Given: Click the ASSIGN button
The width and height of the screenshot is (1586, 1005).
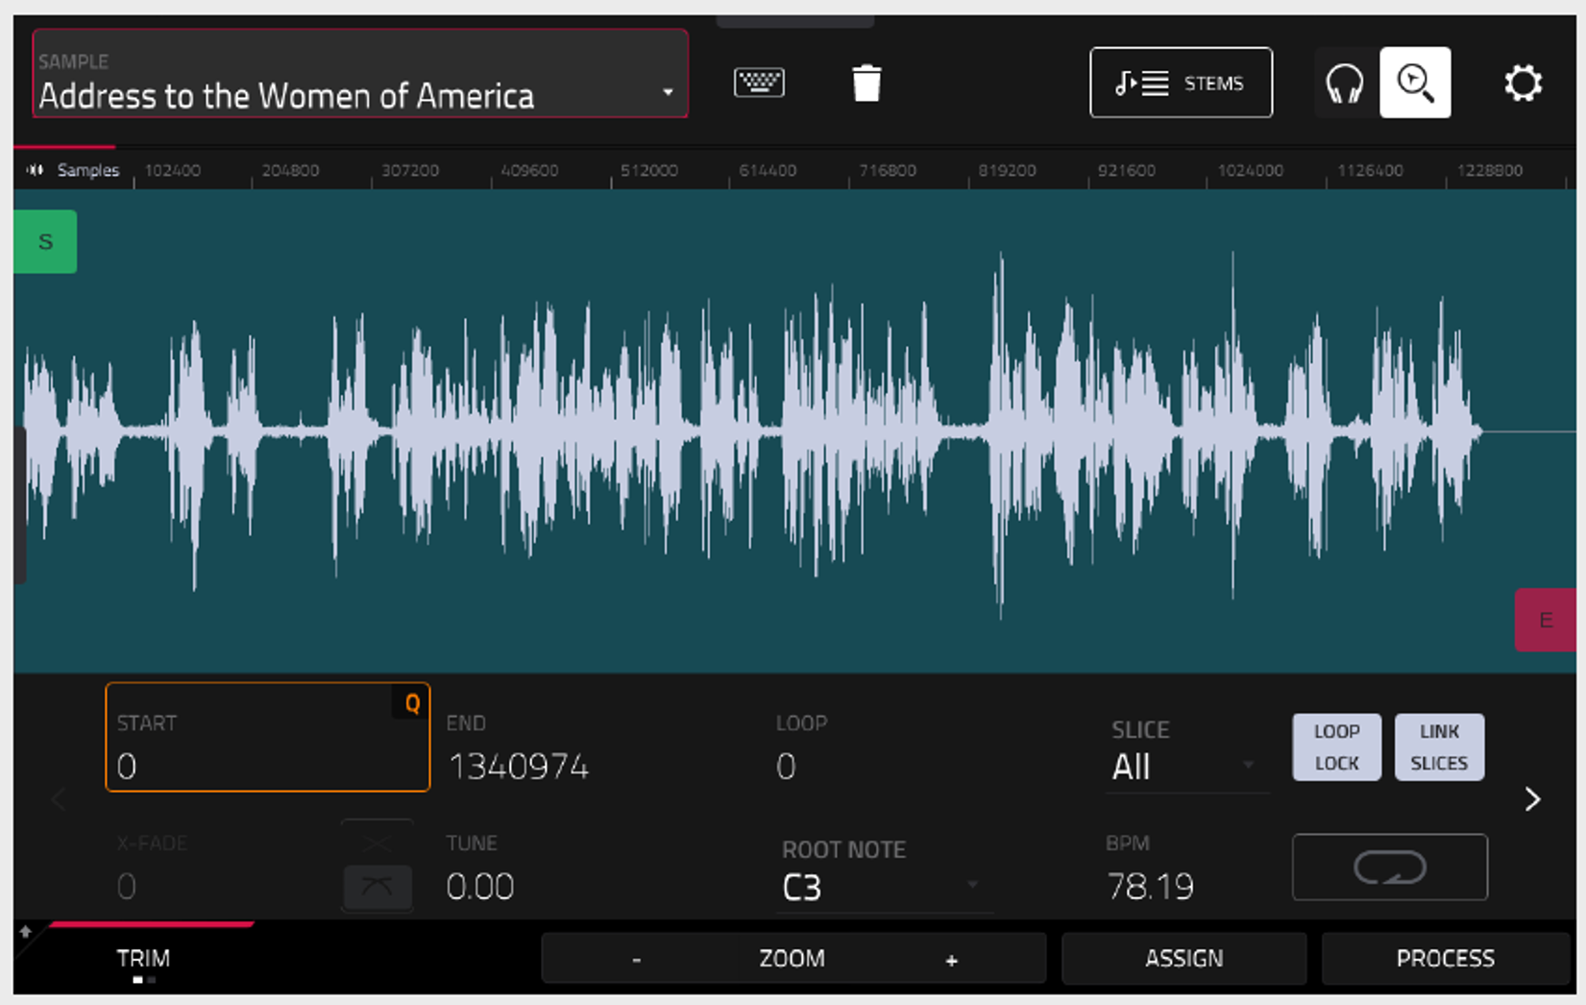Looking at the screenshot, I should click(1183, 959).
